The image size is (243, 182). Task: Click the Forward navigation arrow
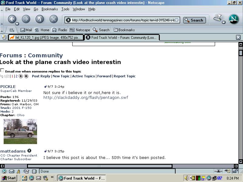point(26,19)
